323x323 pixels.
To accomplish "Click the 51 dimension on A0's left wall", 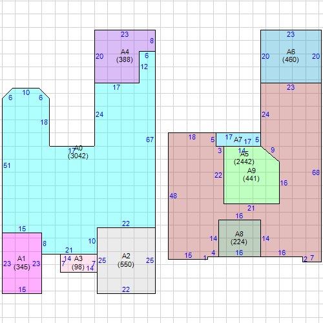I will 7,165.
